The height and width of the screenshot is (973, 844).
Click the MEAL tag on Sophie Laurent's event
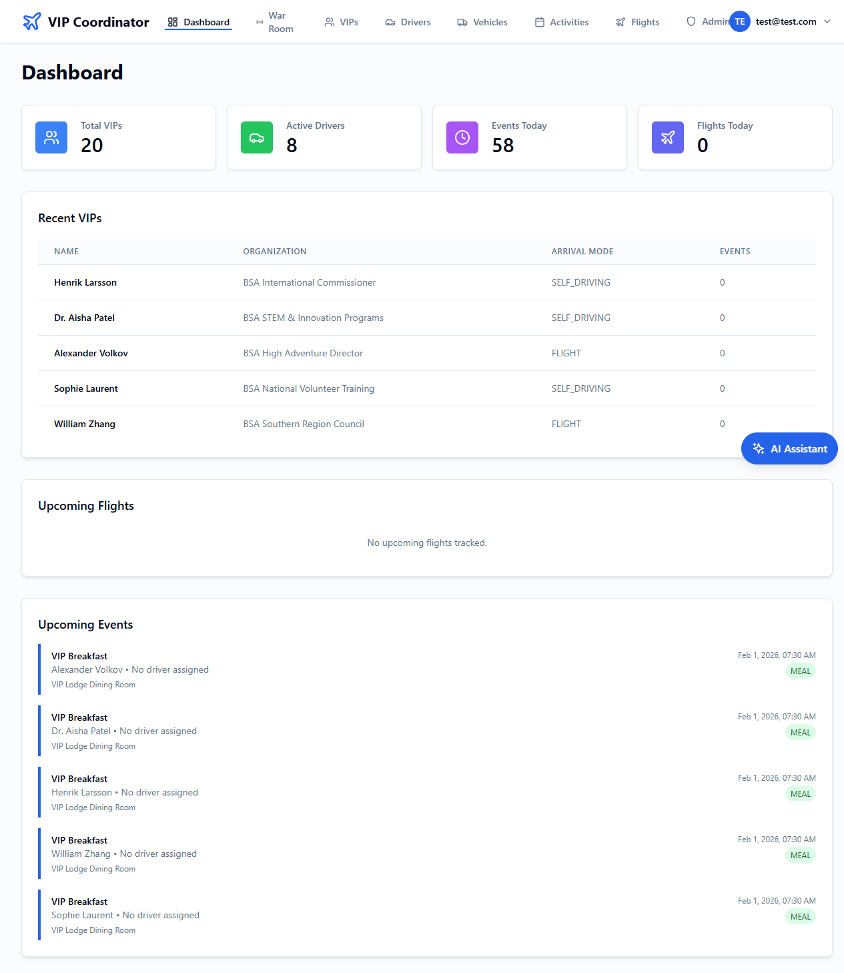coord(800,917)
